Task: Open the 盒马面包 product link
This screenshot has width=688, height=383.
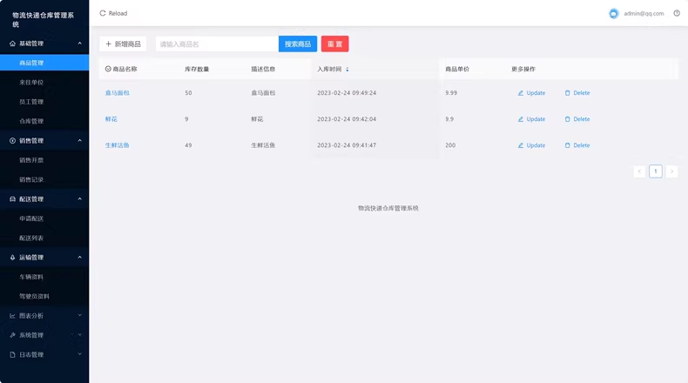Action: coord(118,93)
